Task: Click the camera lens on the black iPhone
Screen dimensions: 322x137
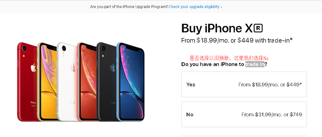Action: [103, 48]
